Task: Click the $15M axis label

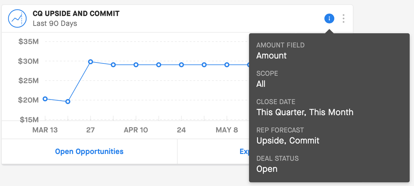Action: tap(29, 119)
